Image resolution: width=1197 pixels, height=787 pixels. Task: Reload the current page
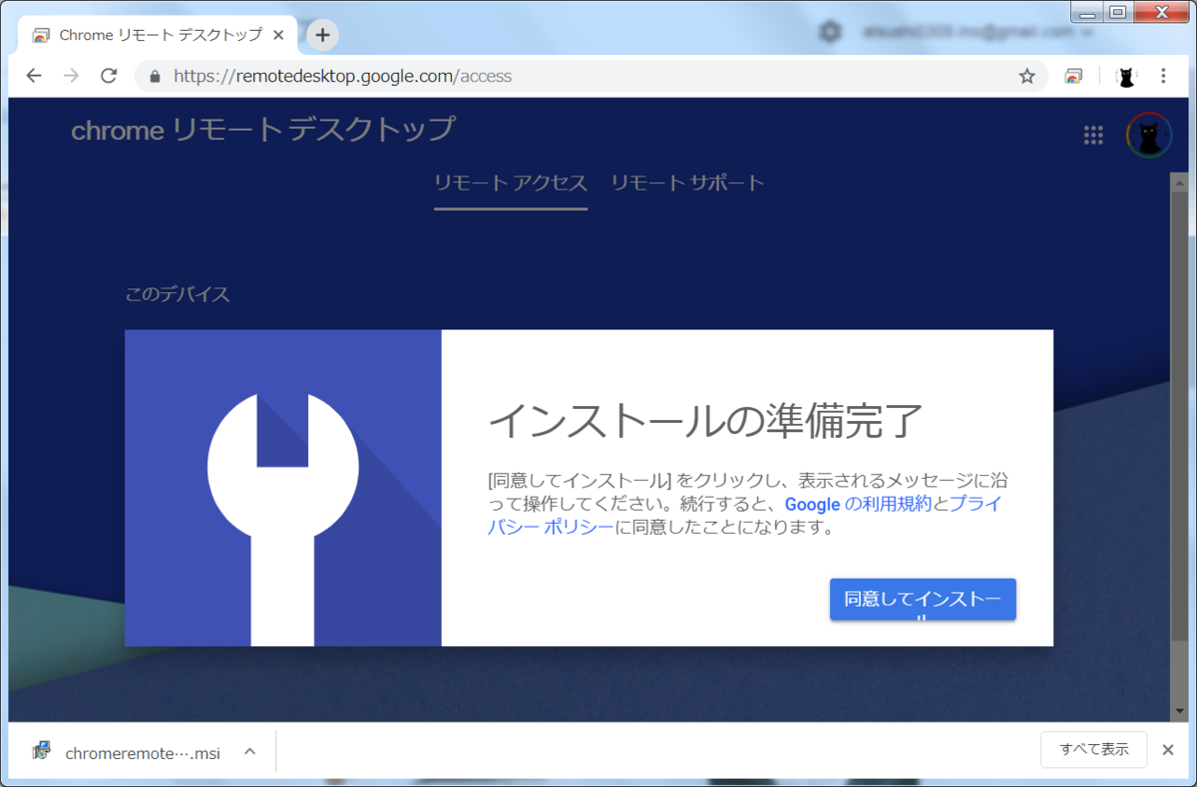click(x=109, y=76)
